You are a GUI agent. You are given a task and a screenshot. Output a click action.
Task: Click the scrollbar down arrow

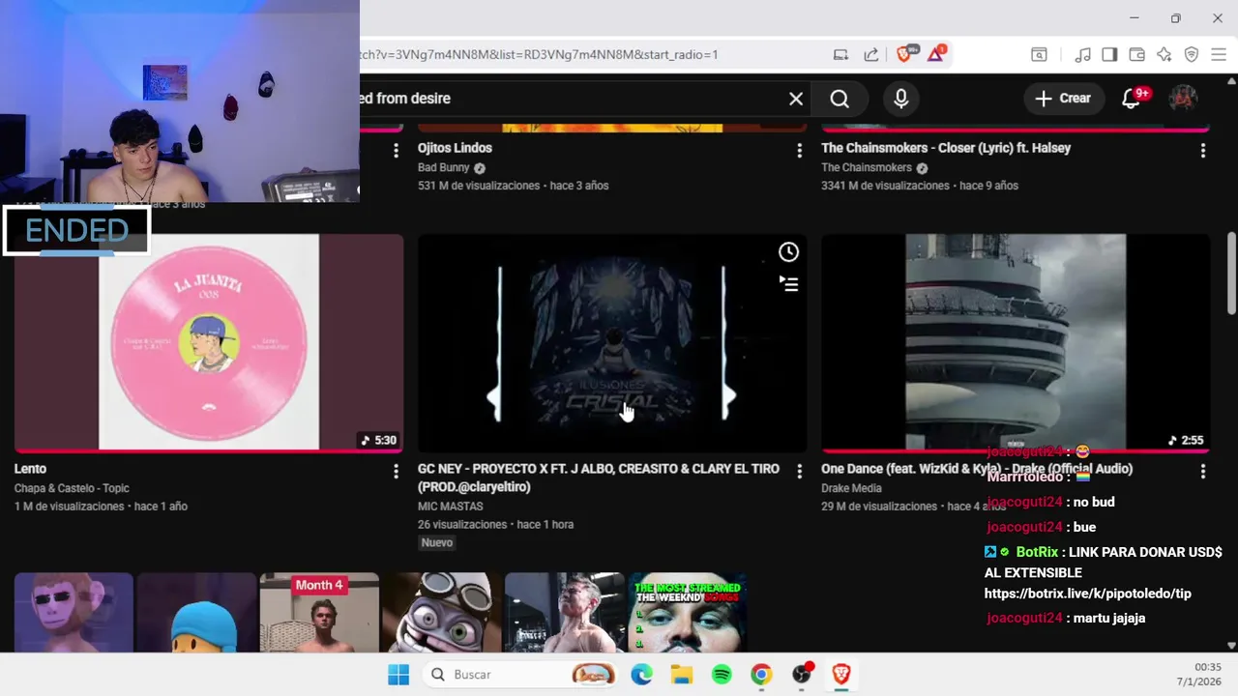[x=1231, y=645]
